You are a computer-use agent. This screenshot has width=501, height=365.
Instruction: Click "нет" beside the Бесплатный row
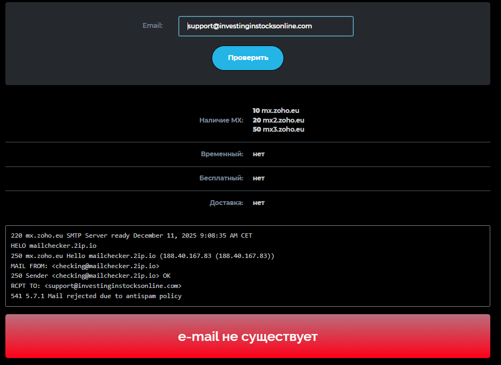[x=258, y=178]
